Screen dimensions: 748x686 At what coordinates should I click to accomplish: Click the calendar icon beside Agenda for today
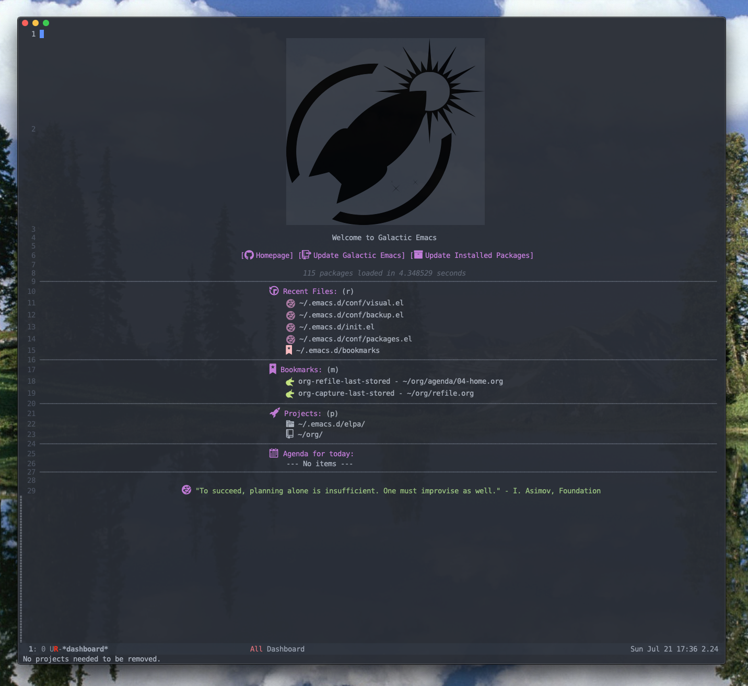(274, 453)
